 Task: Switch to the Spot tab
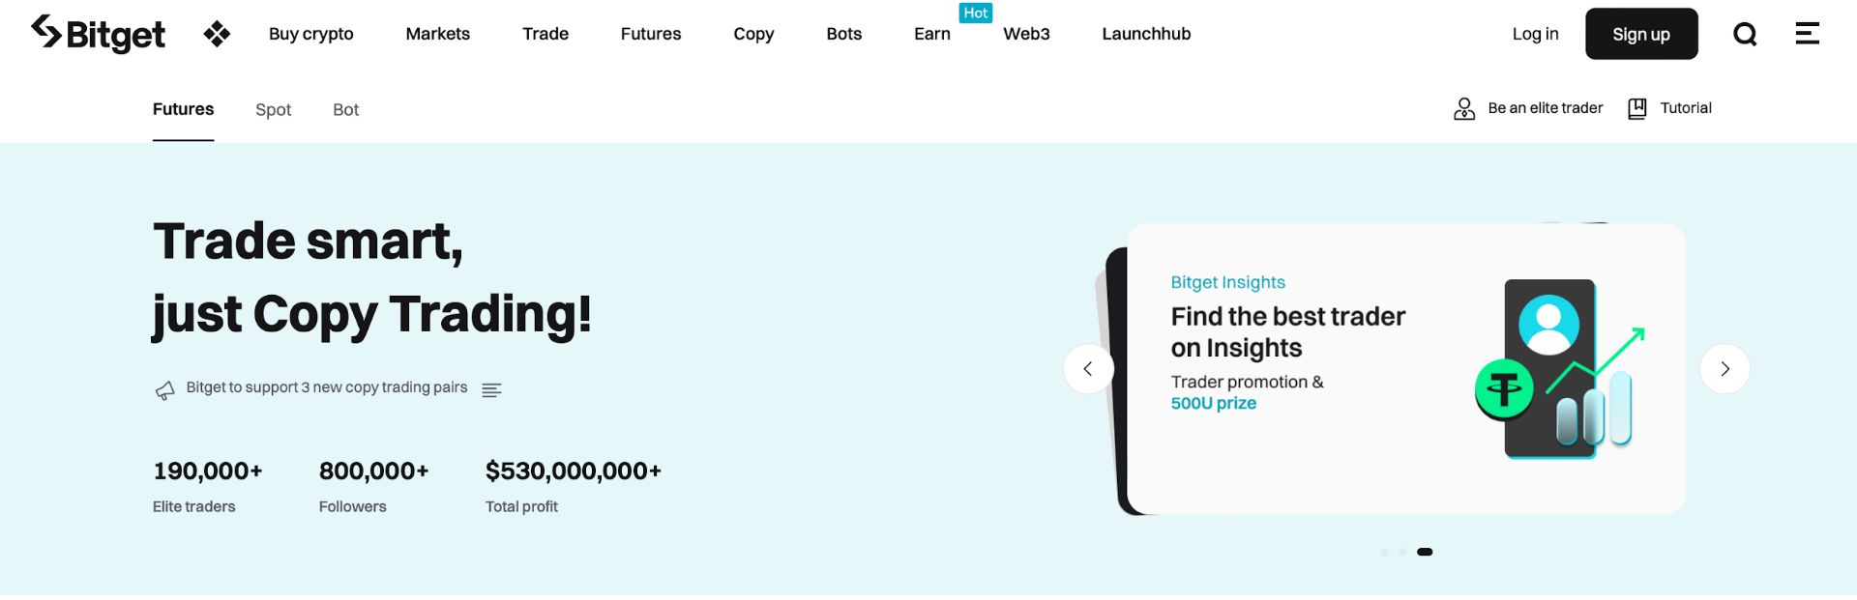[273, 110]
